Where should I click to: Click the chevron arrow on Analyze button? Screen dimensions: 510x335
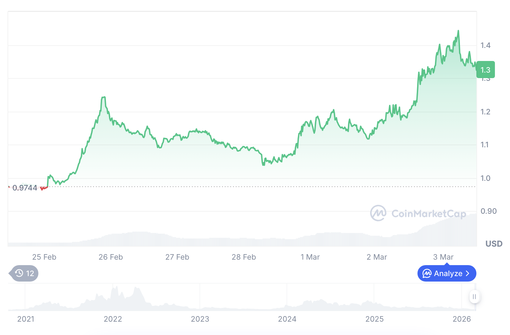467,274
